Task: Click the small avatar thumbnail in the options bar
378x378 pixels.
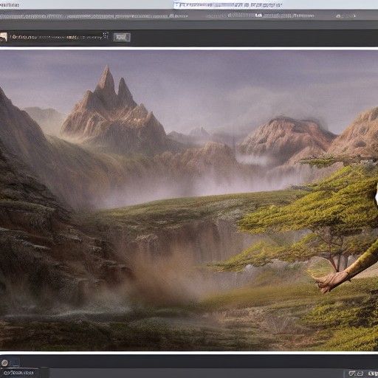Action: [4, 37]
